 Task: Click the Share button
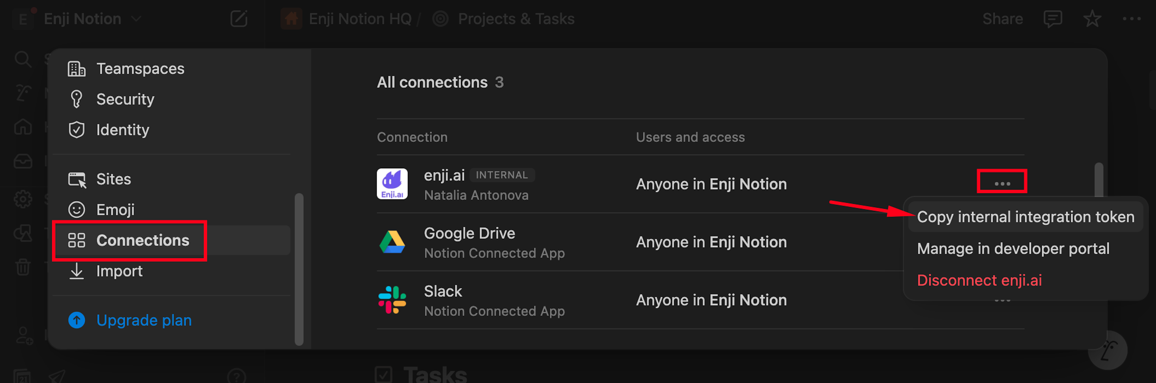1003,19
